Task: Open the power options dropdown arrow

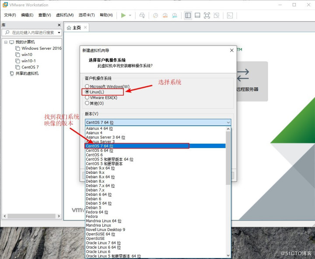Action: 130,15
